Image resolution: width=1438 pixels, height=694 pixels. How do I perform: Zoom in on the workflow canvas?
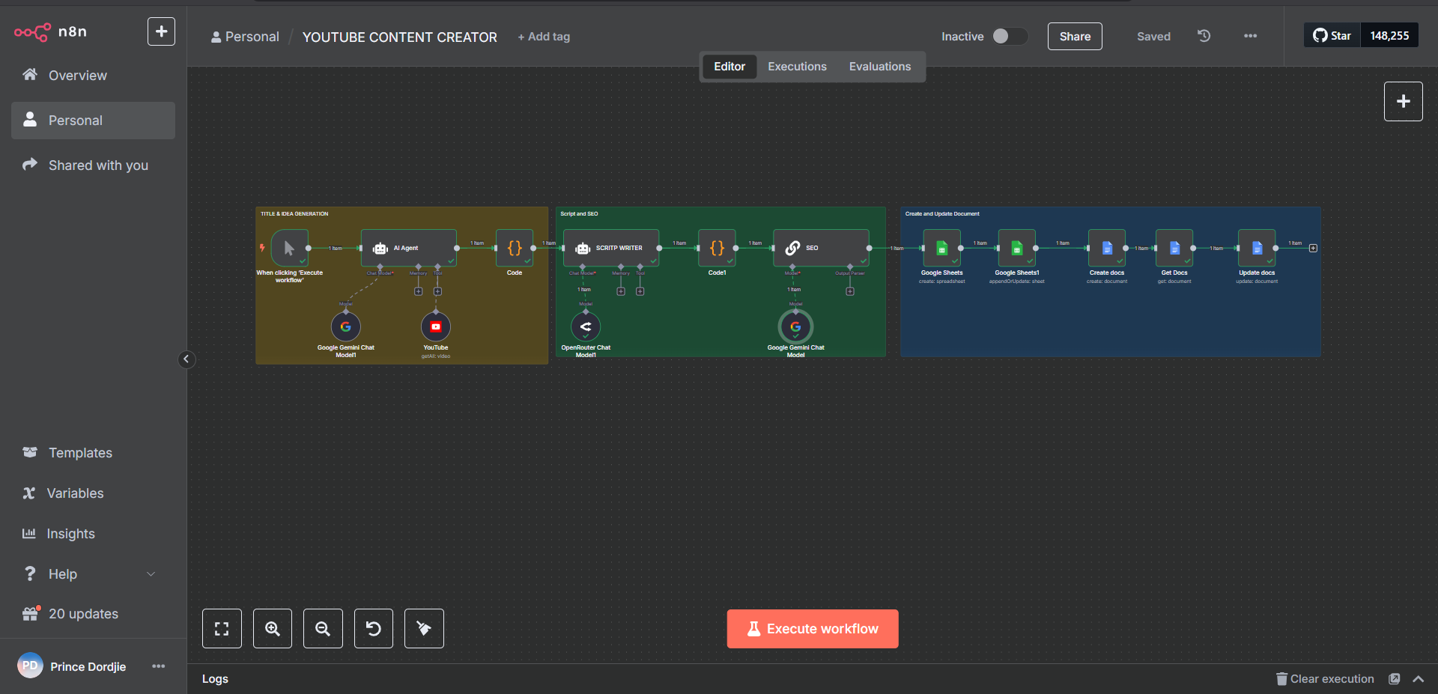[x=273, y=629]
